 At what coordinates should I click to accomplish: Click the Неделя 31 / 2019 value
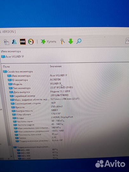tap(60, 91)
